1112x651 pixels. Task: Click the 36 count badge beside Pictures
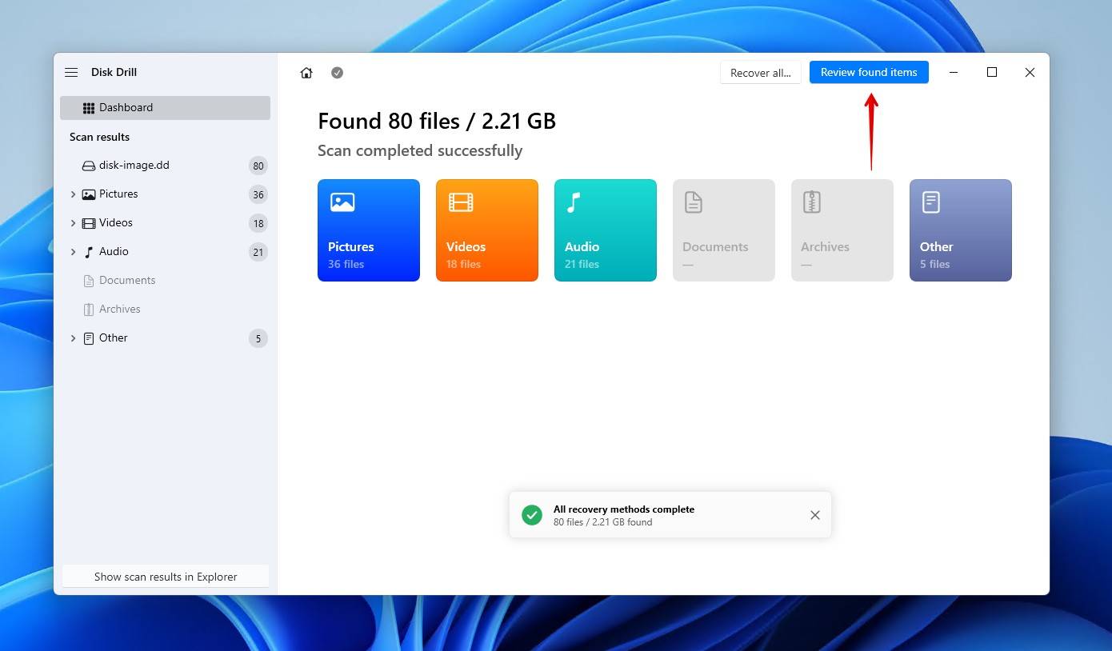(x=258, y=195)
